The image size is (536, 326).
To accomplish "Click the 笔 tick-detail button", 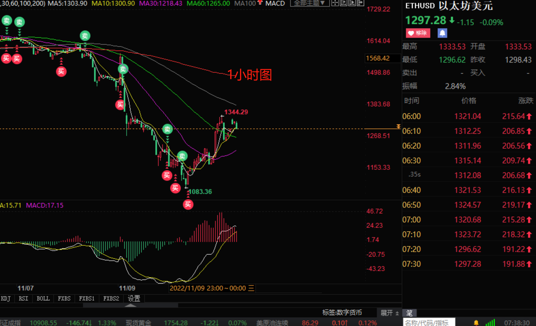I will 409,313.
